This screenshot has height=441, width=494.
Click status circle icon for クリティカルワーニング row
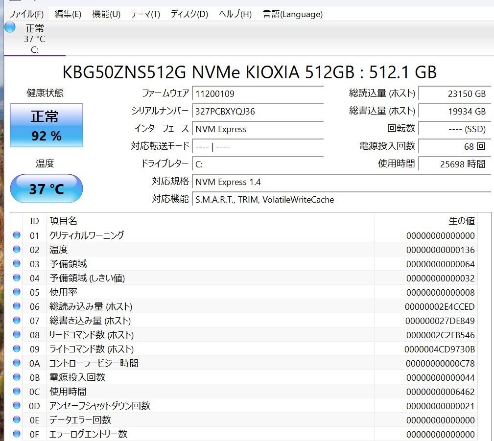pos(17,235)
